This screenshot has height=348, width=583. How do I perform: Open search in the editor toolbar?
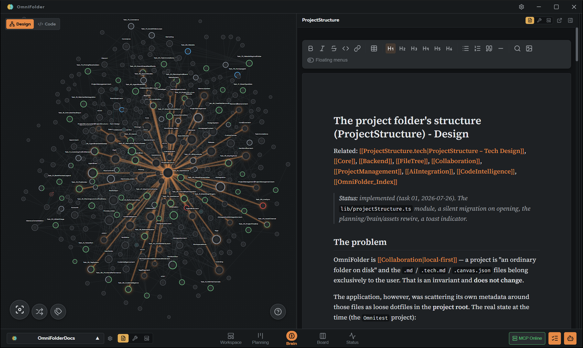(517, 48)
